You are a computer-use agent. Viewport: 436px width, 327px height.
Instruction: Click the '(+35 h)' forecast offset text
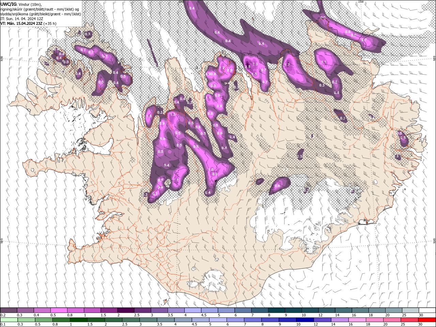tap(50, 24)
